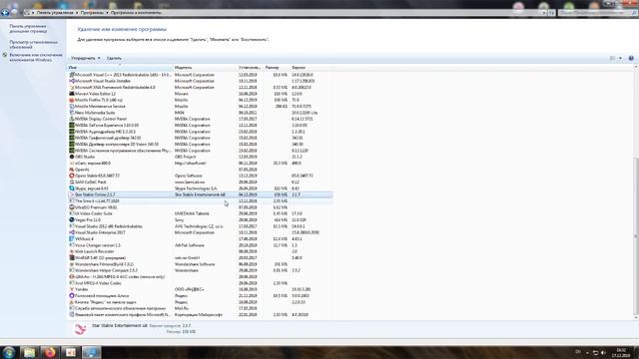This screenshot has height=359, width=639.
Task: Click the Star Stable logo in details pane
Action: 80,329
